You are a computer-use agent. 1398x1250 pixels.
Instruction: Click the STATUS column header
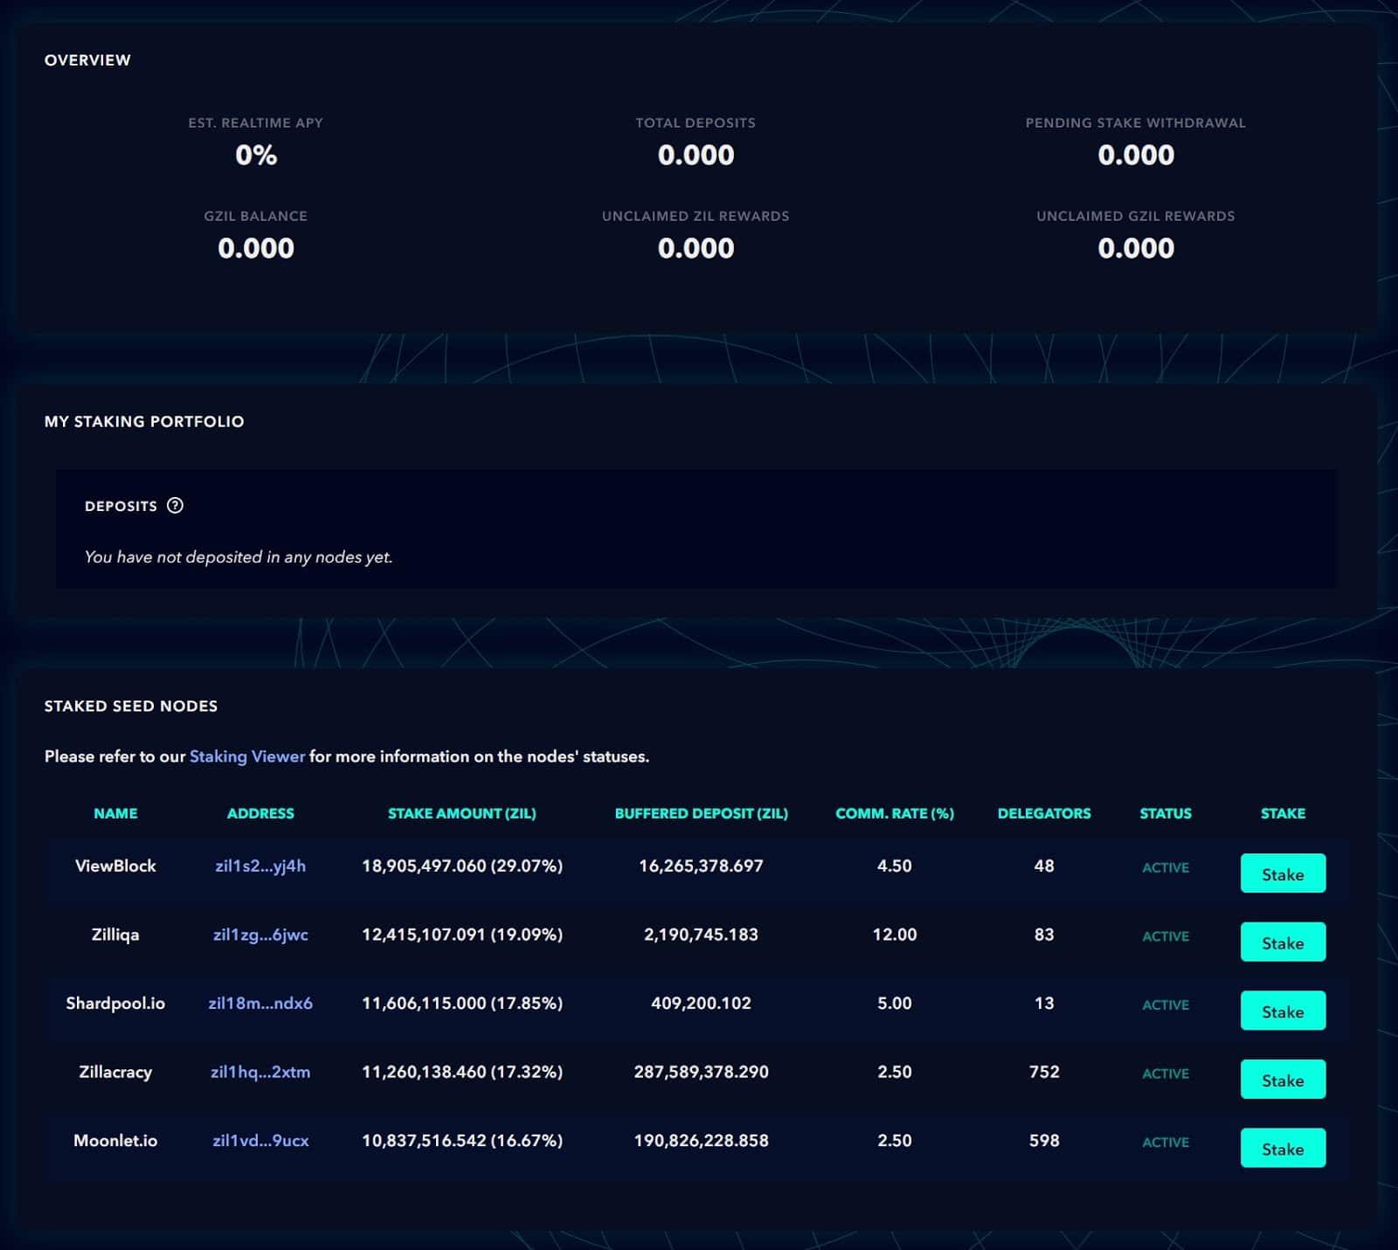tap(1166, 813)
